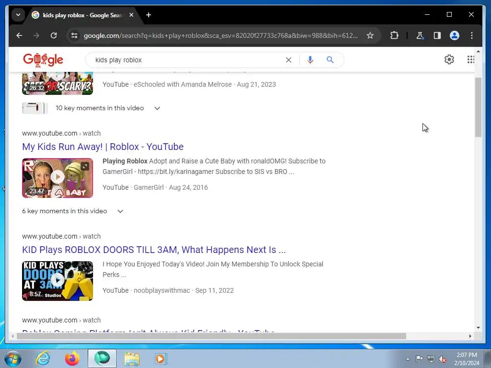The width and height of the screenshot is (491, 368).
Task: Open the network tray icon
Action: pos(431,359)
